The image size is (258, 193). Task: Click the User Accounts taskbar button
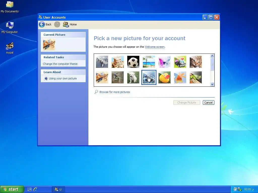(58, 189)
